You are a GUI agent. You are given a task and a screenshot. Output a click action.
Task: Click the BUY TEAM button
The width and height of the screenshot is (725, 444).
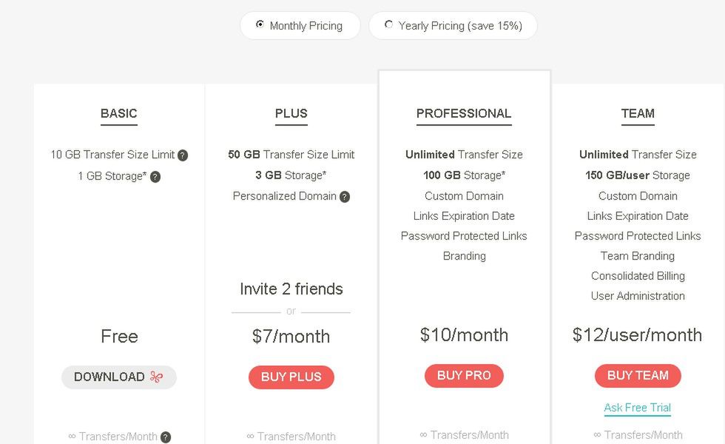[x=638, y=376]
